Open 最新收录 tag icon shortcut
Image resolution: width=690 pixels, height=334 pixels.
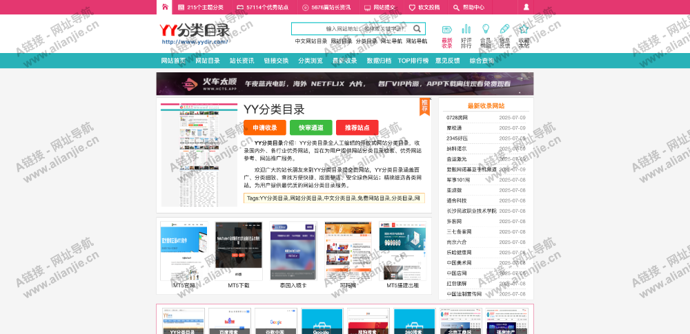(x=447, y=30)
